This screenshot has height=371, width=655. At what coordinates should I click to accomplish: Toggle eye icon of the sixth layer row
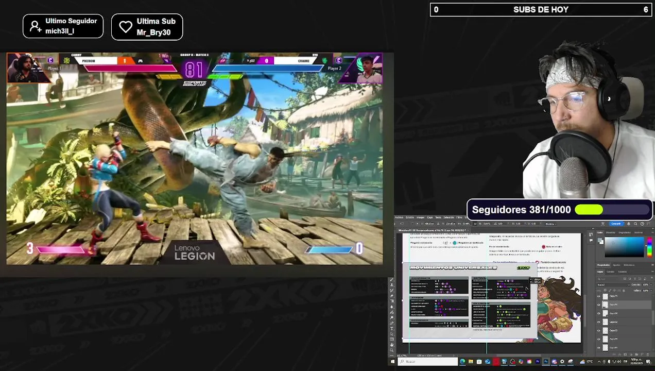point(599,339)
